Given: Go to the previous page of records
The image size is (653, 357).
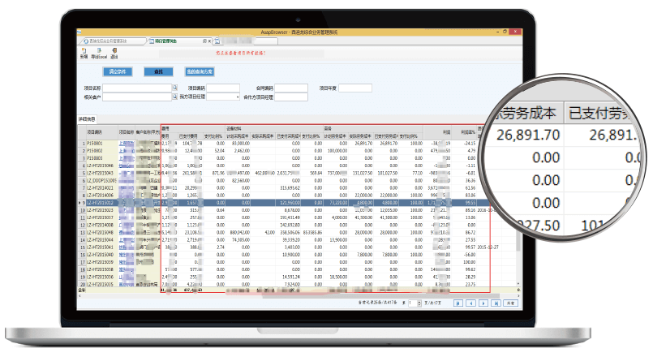Looking at the screenshot, I should tap(471, 302).
